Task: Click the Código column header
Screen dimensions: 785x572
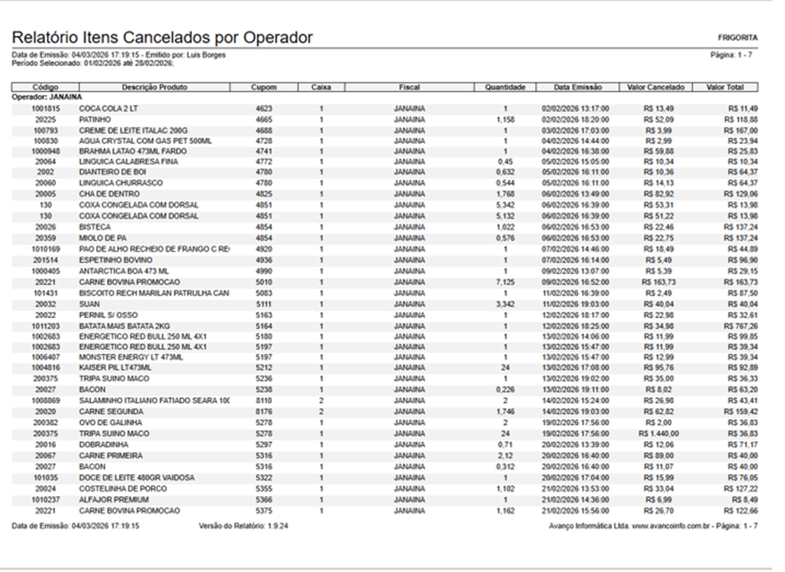Action: click(46, 87)
